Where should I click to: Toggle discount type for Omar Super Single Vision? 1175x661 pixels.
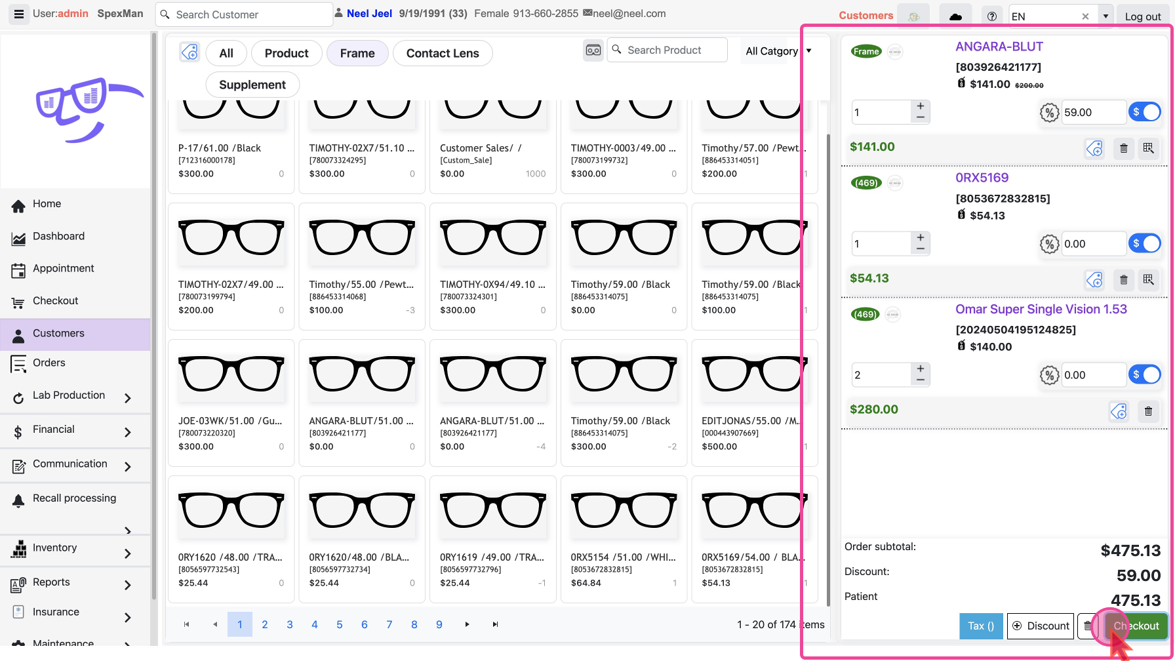tap(1145, 375)
